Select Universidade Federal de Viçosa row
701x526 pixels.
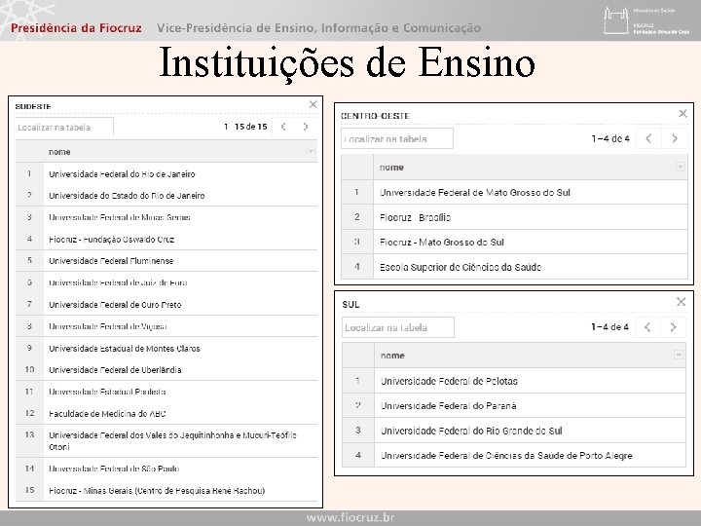[166, 326]
